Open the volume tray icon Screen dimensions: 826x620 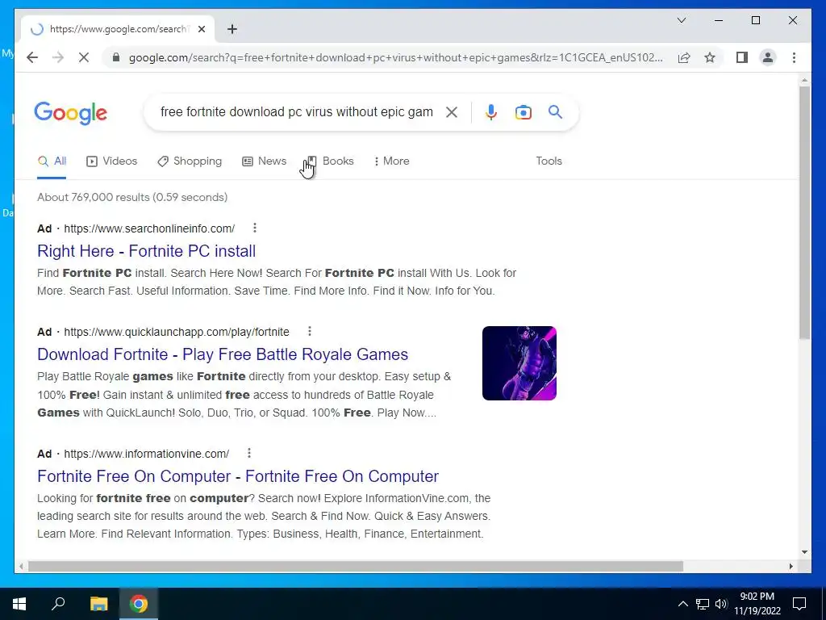[721, 604]
